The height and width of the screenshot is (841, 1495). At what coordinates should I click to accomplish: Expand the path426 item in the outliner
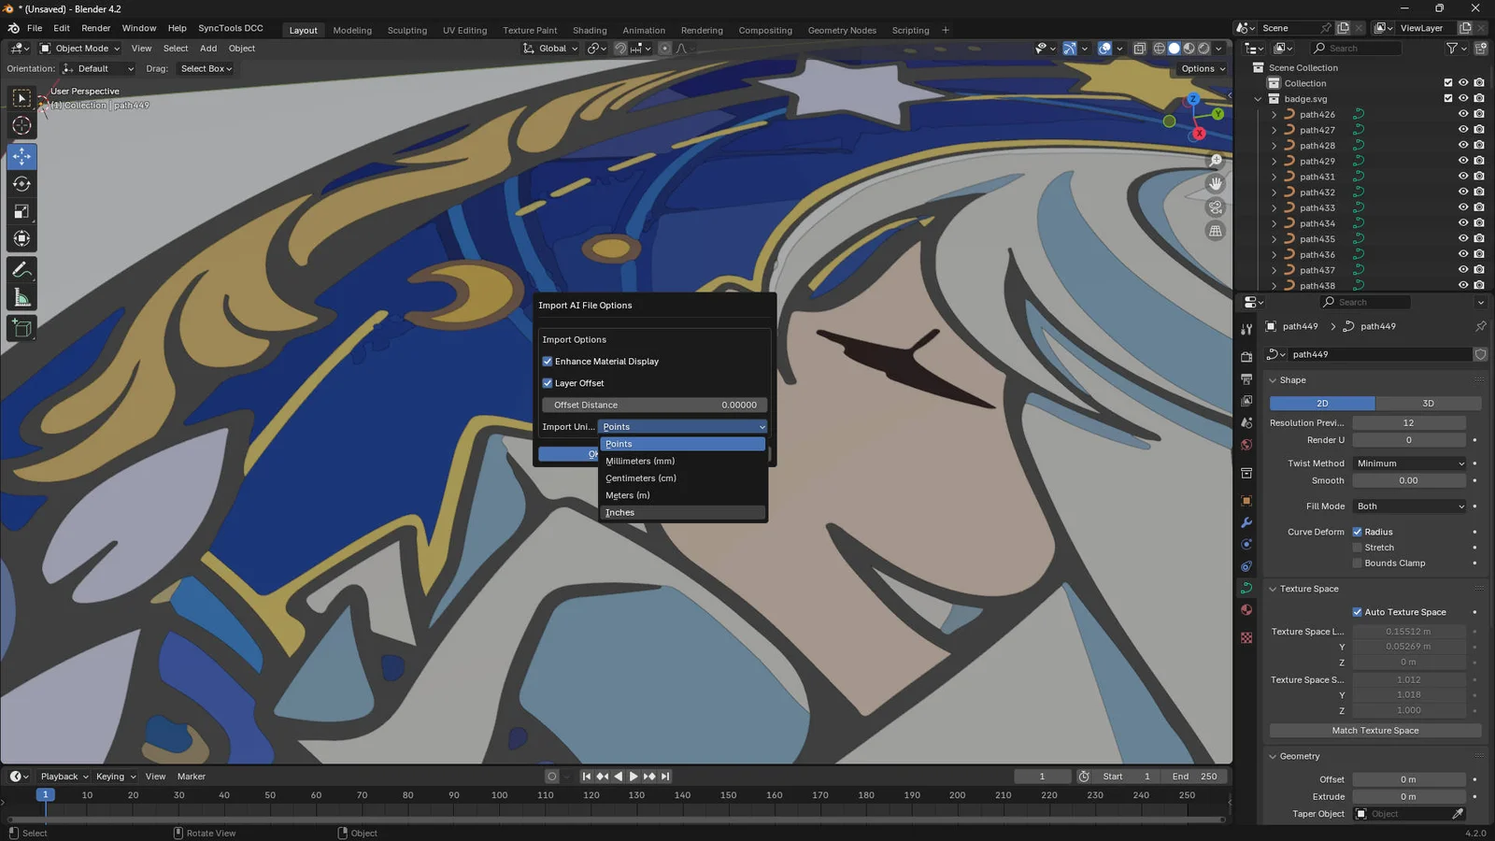1274,114
